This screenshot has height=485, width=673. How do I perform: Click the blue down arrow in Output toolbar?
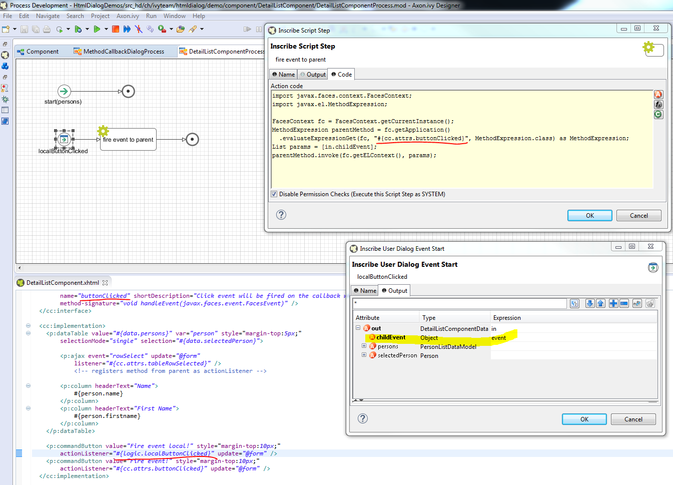pyautogui.click(x=590, y=303)
